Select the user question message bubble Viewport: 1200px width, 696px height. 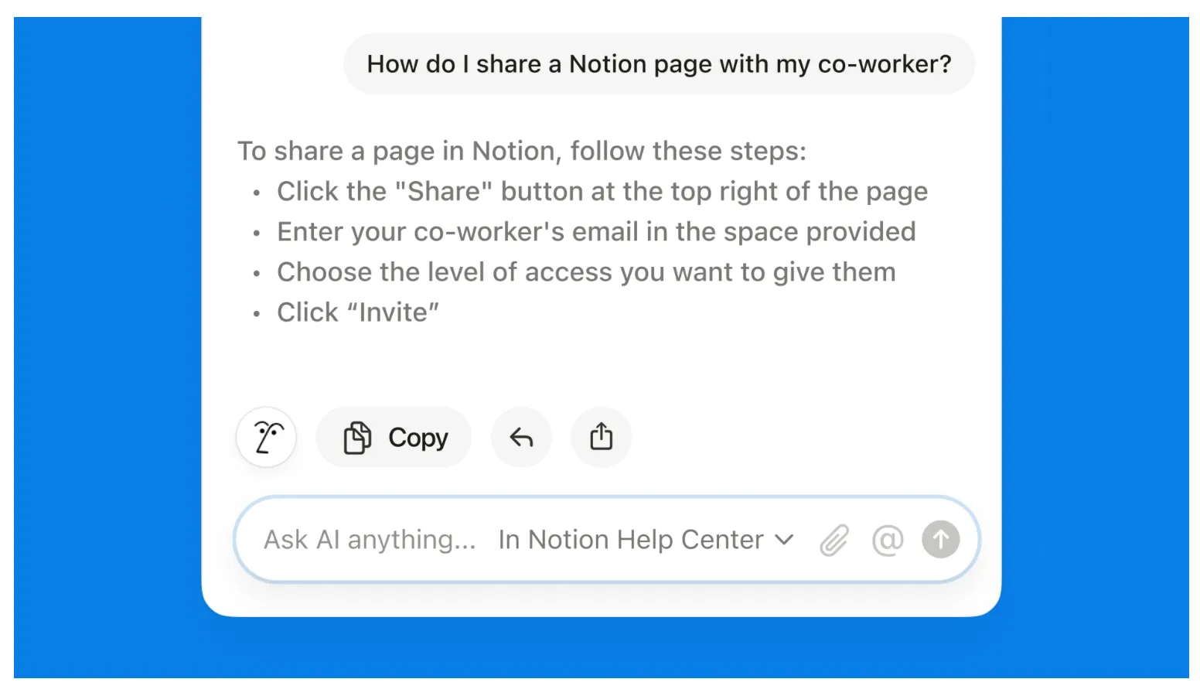pyautogui.click(x=659, y=64)
